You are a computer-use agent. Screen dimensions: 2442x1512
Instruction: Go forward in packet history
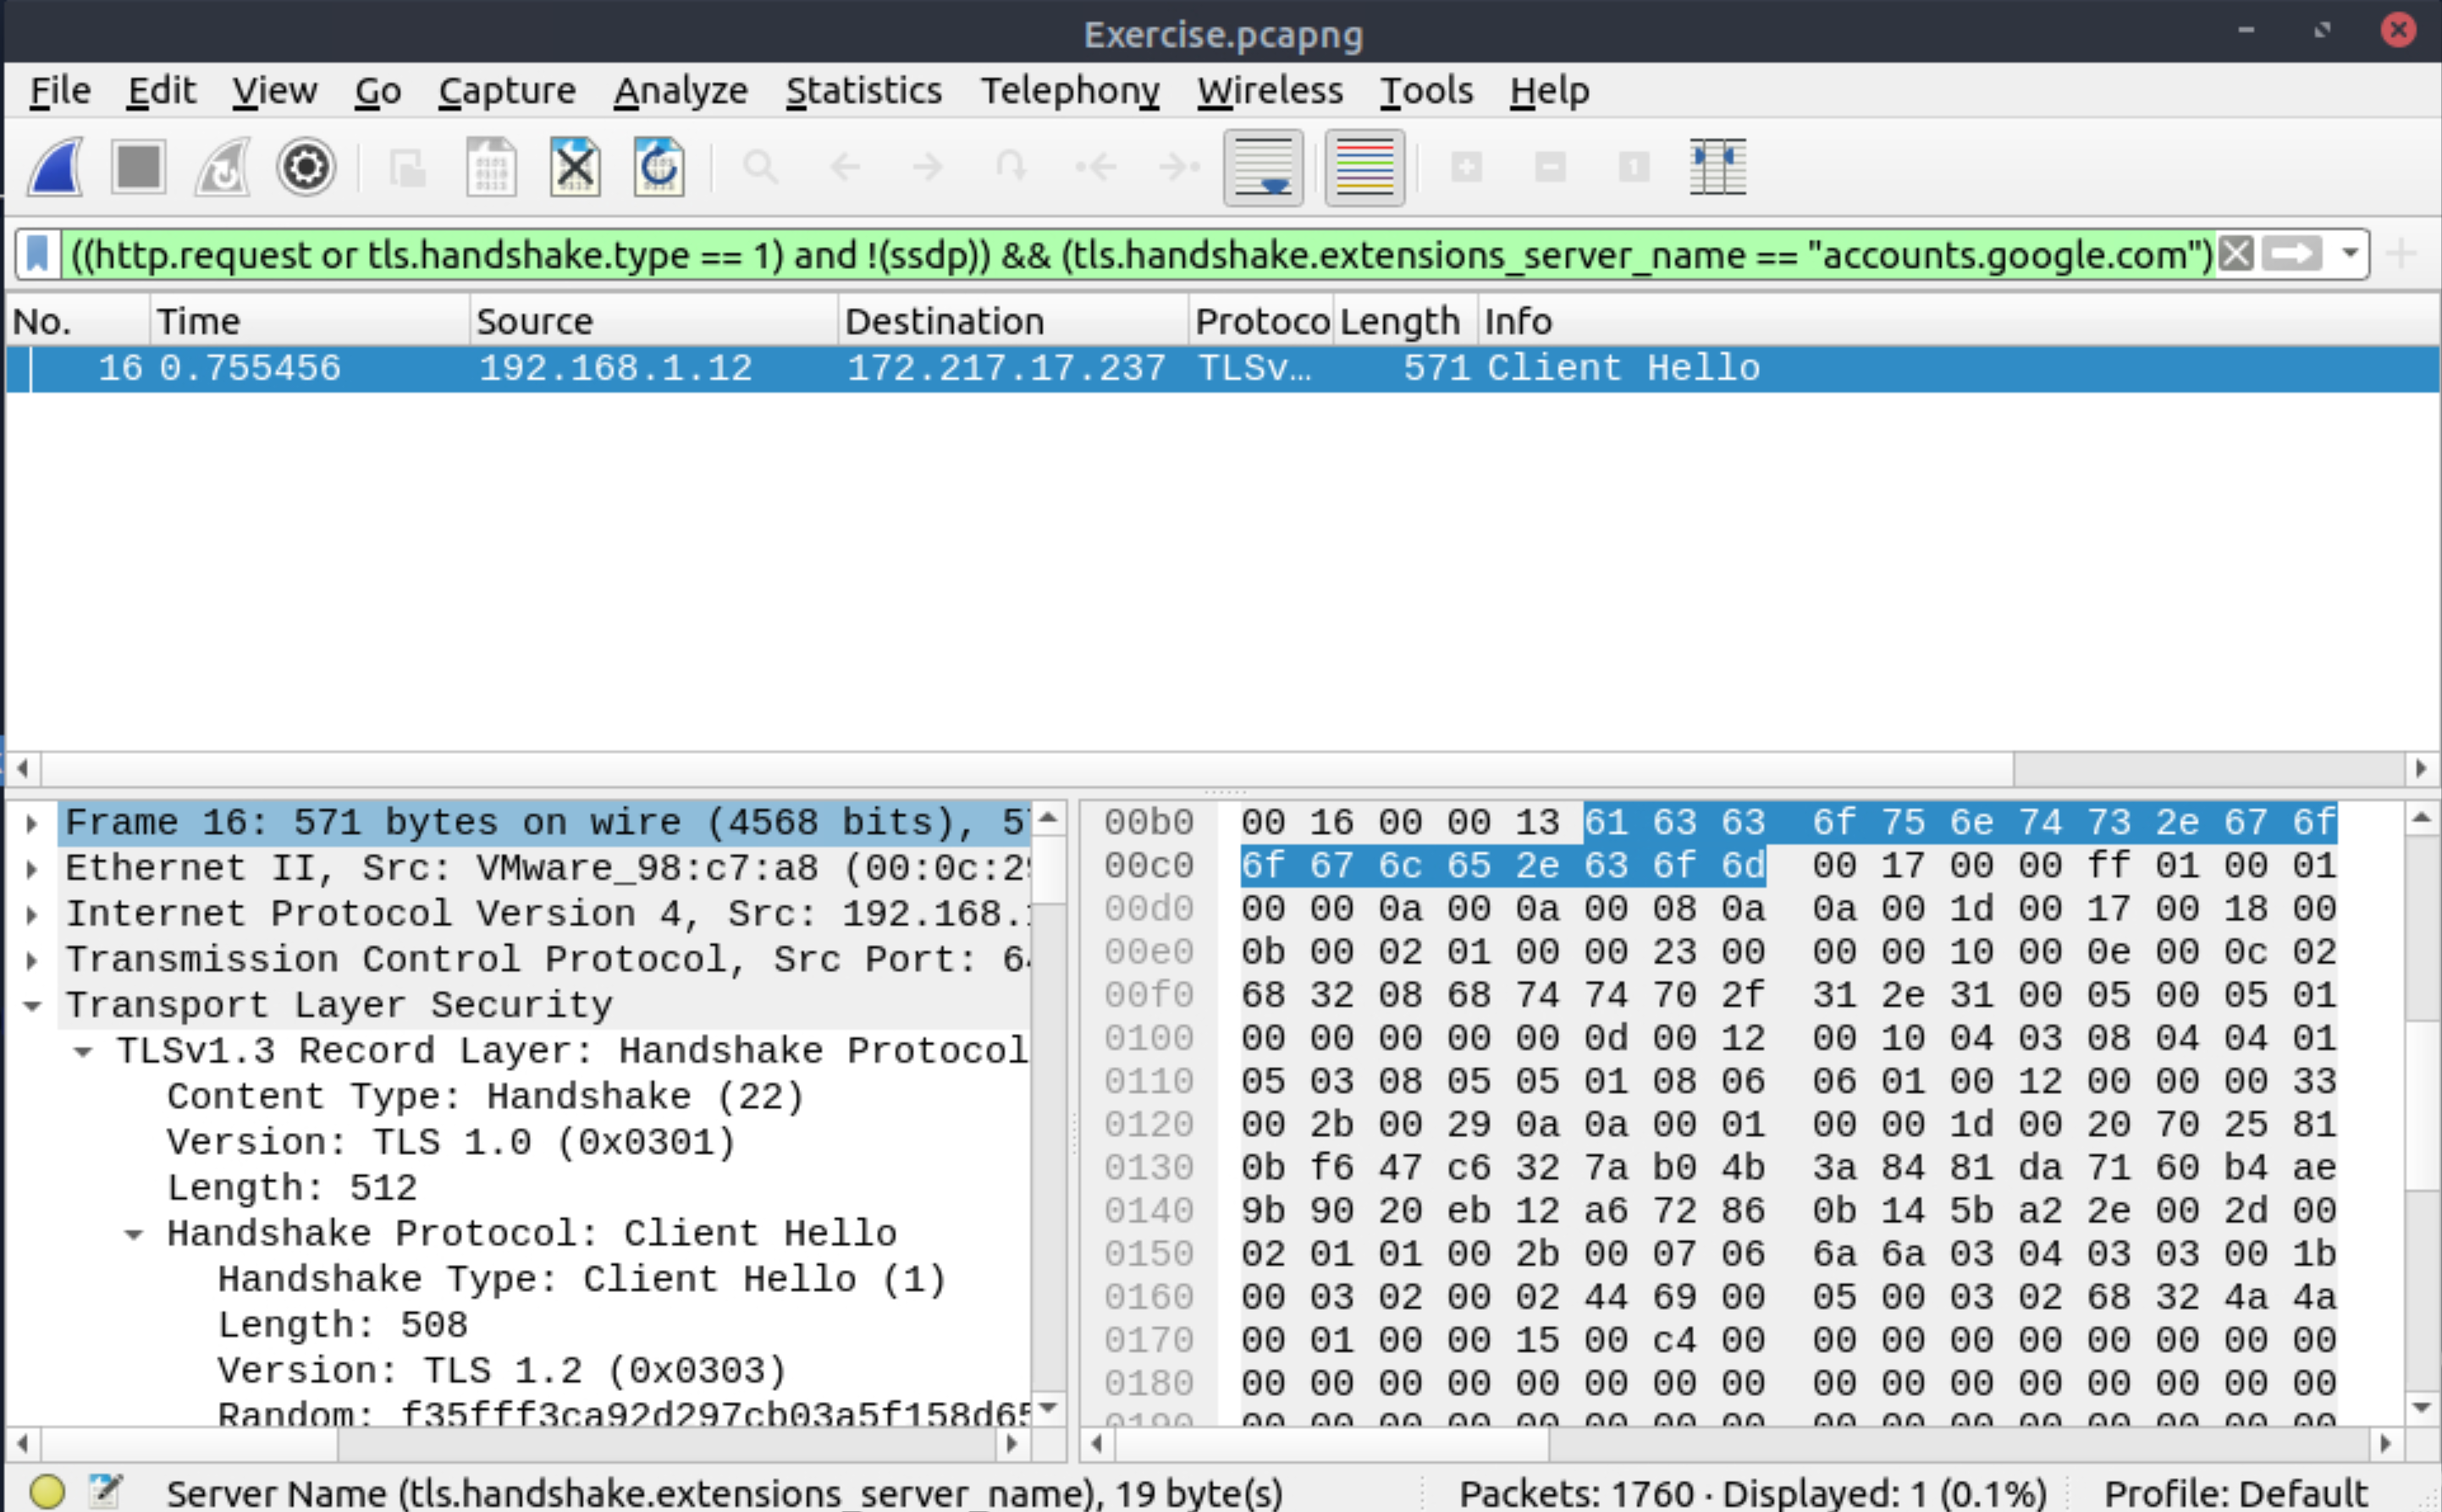[929, 166]
